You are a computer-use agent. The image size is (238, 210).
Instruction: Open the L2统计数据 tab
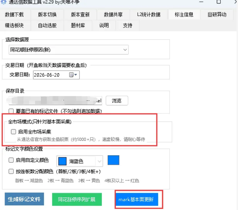(x=149, y=14)
